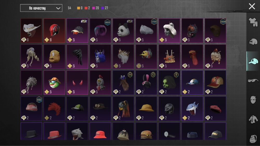Filter by pink rarity count 20
The image size is (260, 146).
tap(95, 8)
